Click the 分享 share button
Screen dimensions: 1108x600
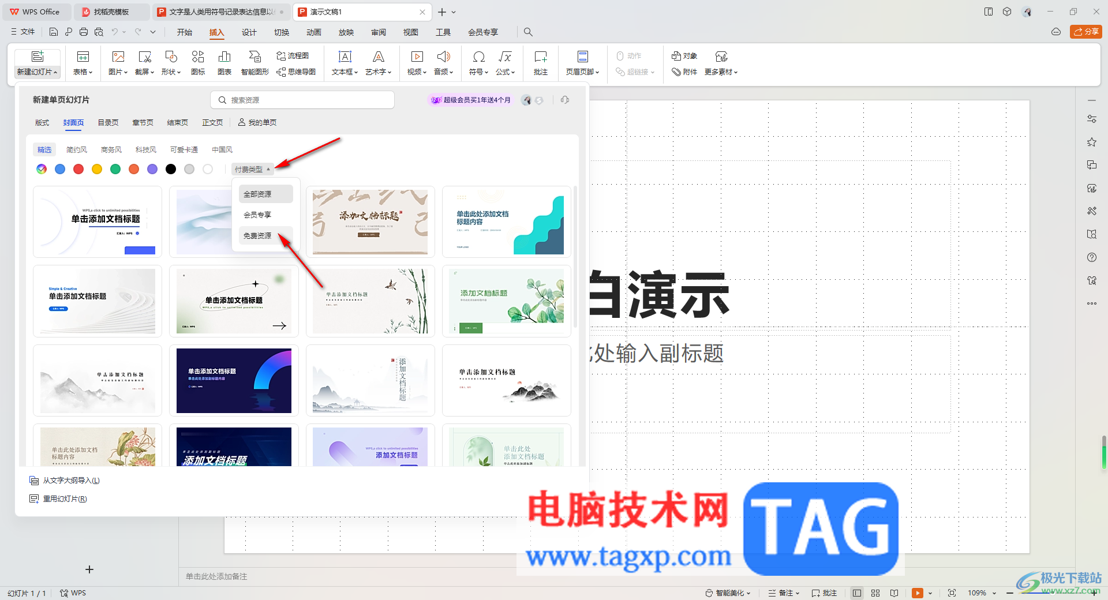[1086, 32]
